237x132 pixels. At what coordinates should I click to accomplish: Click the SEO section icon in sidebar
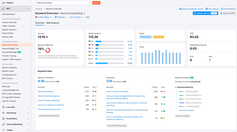[3, 9]
